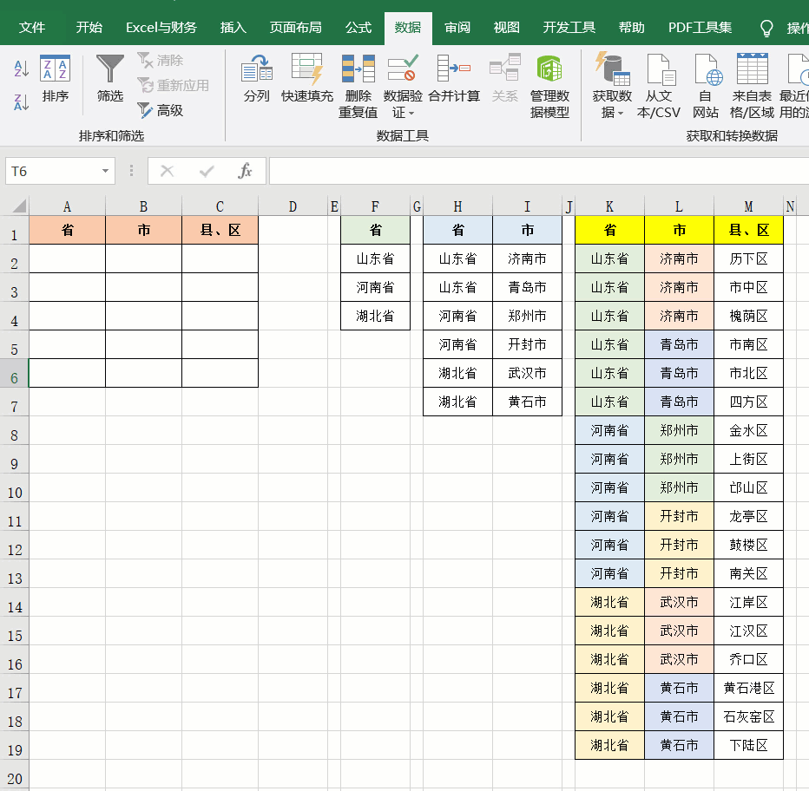
Task: Expand the 数据验证 dropdown arrow
Action: pyautogui.click(x=411, y=113)
